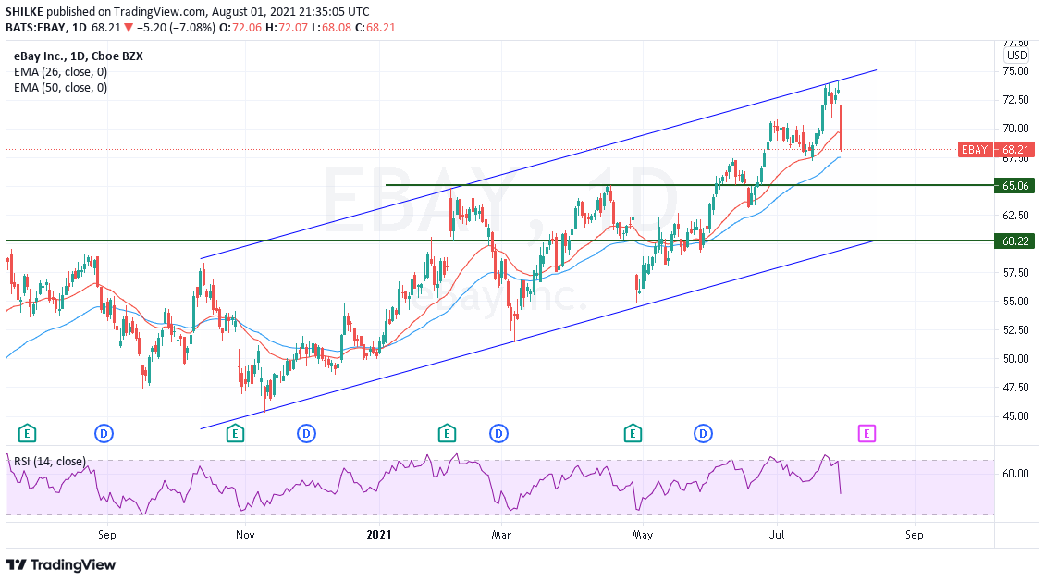Viewport: 1045px width, 582px height.
Task: Click the dividend D marker above Sep 2020
Action: click(104, 434)
